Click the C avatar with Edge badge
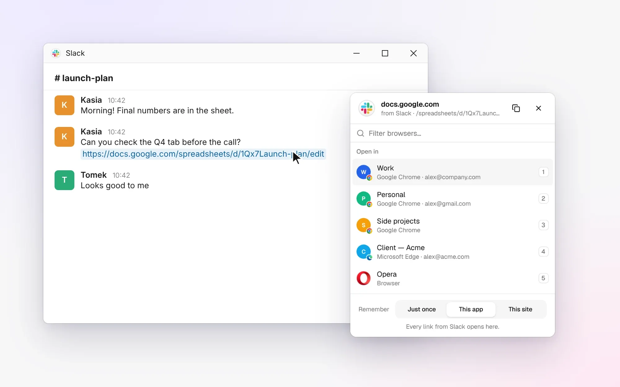Screen dimensions: 620x387 click(364, 252)
